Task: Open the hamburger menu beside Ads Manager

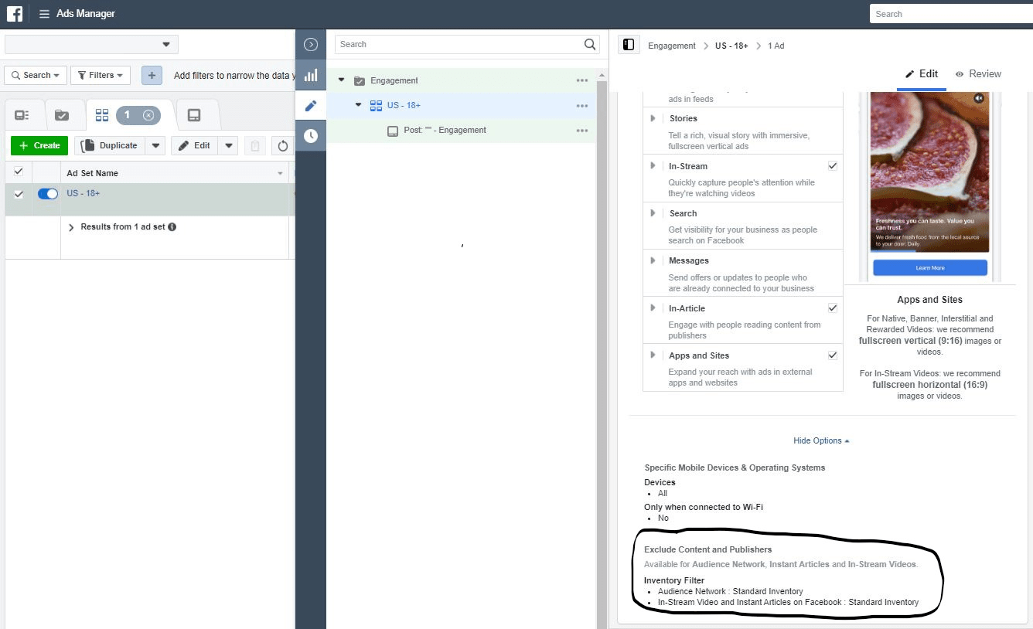Action: click(44, 14)
